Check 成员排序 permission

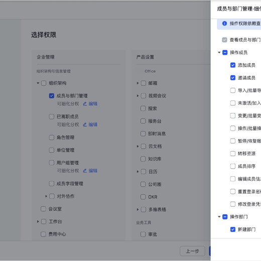tap(233, 166)
